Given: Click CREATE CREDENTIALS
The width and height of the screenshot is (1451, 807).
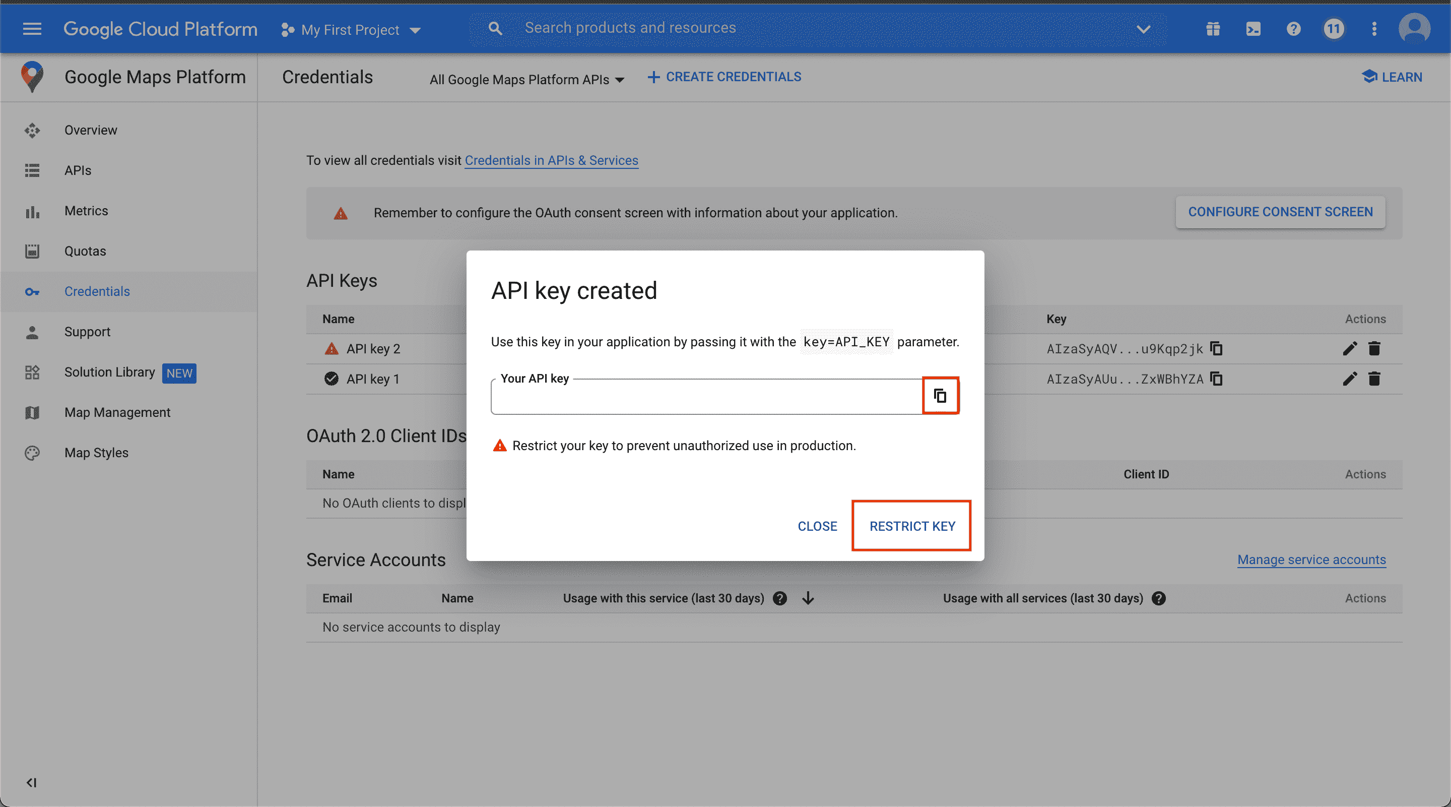Looking at the screenshot, I should pos(725,77).
